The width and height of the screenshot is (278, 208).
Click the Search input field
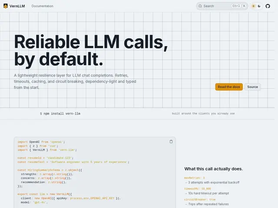(222, 6)
